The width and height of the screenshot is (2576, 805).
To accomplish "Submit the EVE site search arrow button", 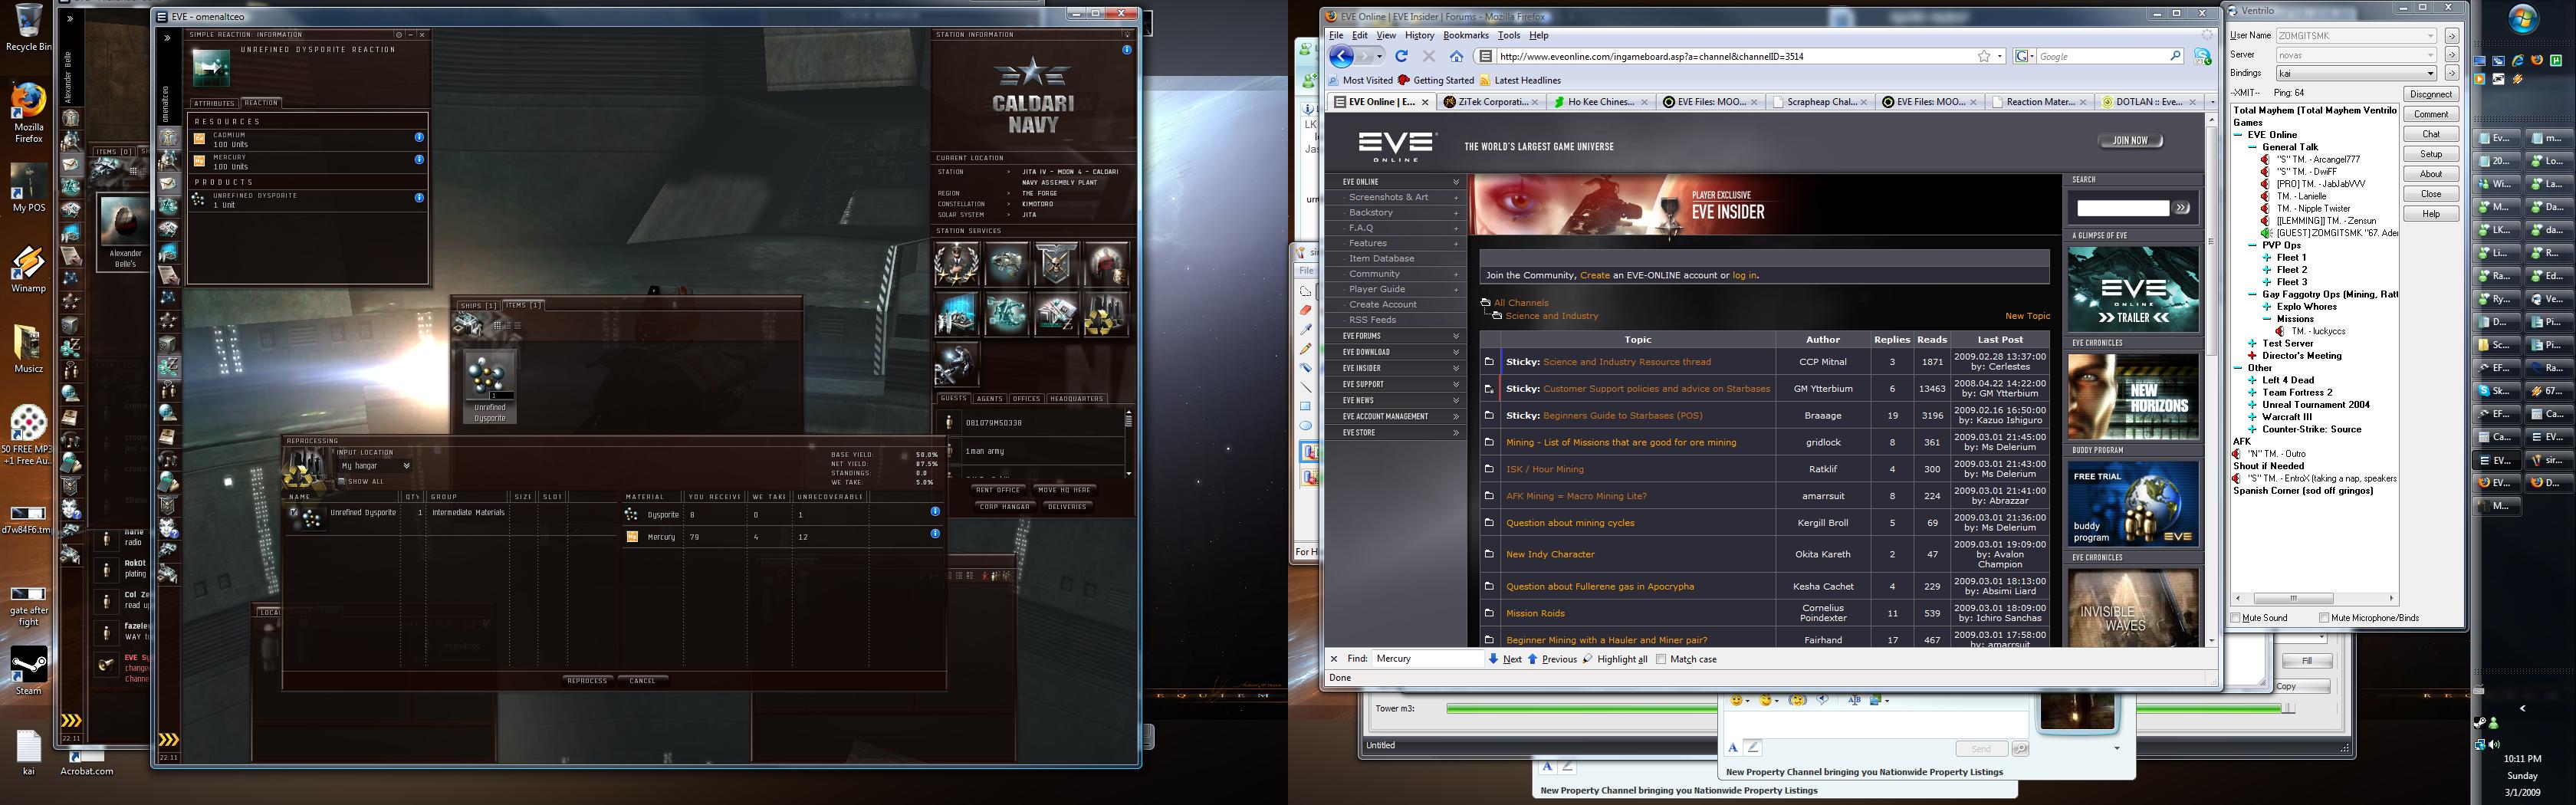I will [2182, 208].
